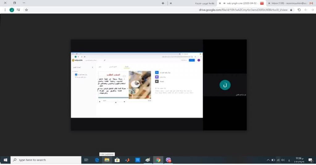Image resolution: width=316 pixels, height=165 pixels.
Task: Click the bookmark star icon in address bar
Action: pos(27,10)
